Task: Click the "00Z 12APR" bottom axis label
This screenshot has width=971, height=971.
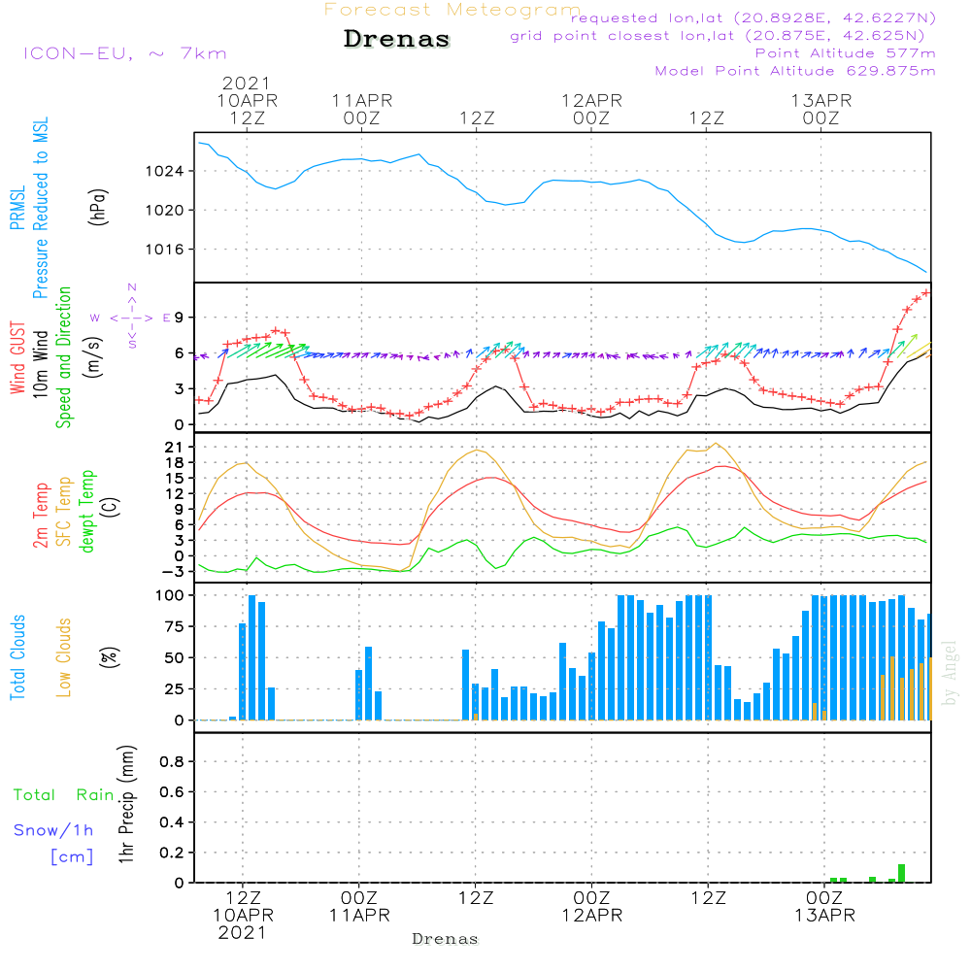Action: click(592, 907)
